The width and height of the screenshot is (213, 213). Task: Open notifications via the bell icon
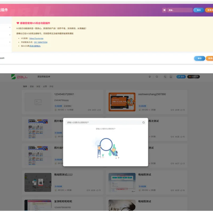pyautogui.click(x=171, y=77)
